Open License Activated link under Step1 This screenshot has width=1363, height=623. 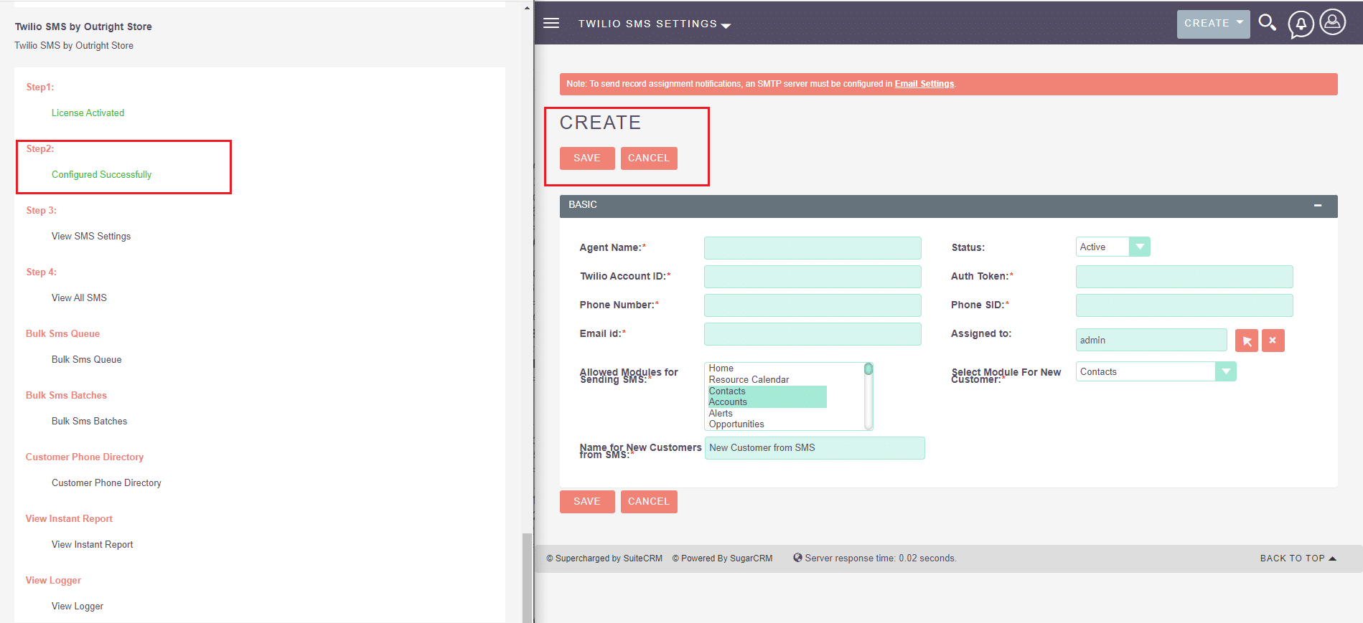[x=88, y=113]
